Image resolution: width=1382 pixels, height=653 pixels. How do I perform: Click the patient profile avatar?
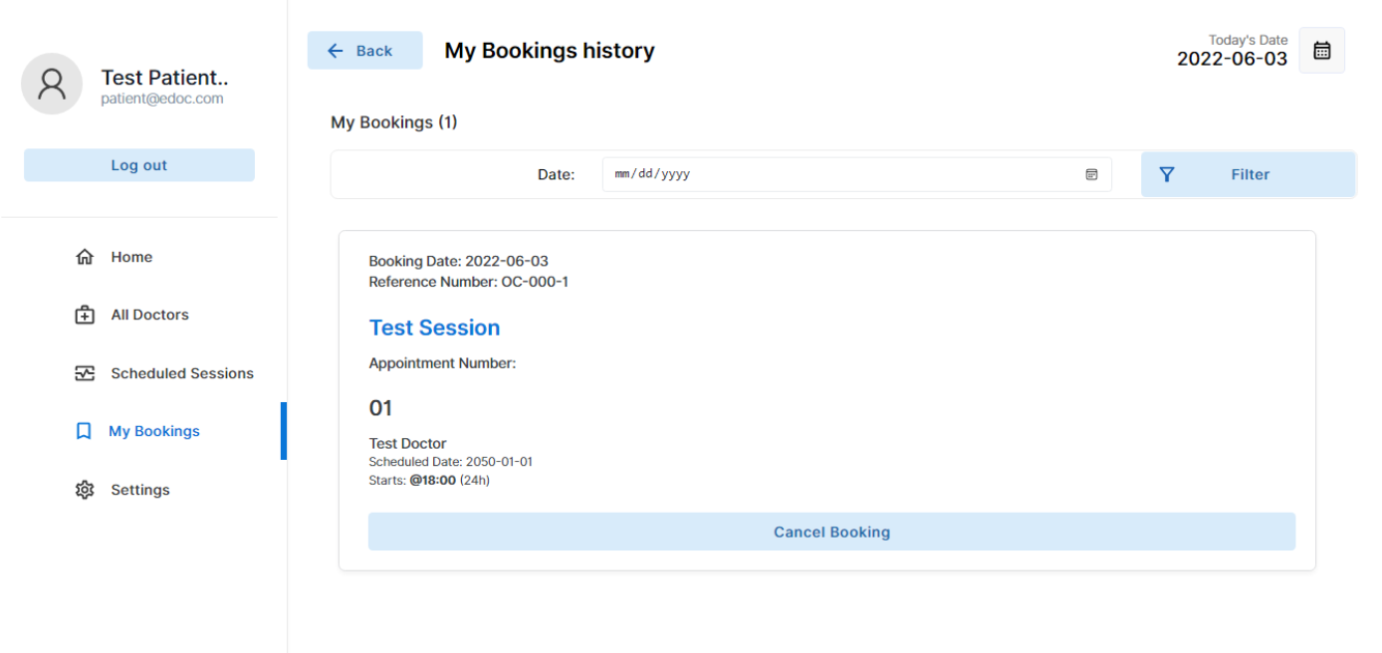(x=52, y=84)
